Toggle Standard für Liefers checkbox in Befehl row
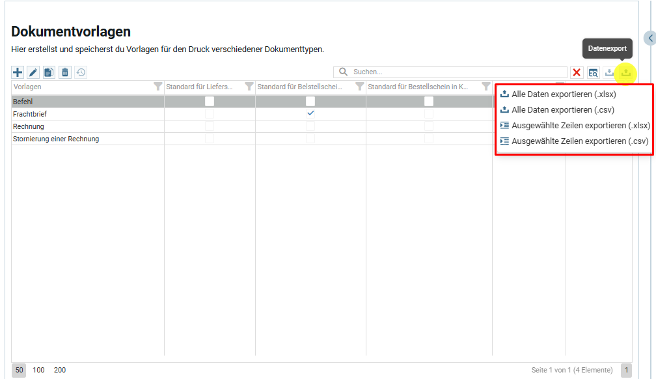This screenshot has height=379, width=656. click(210, 102)
